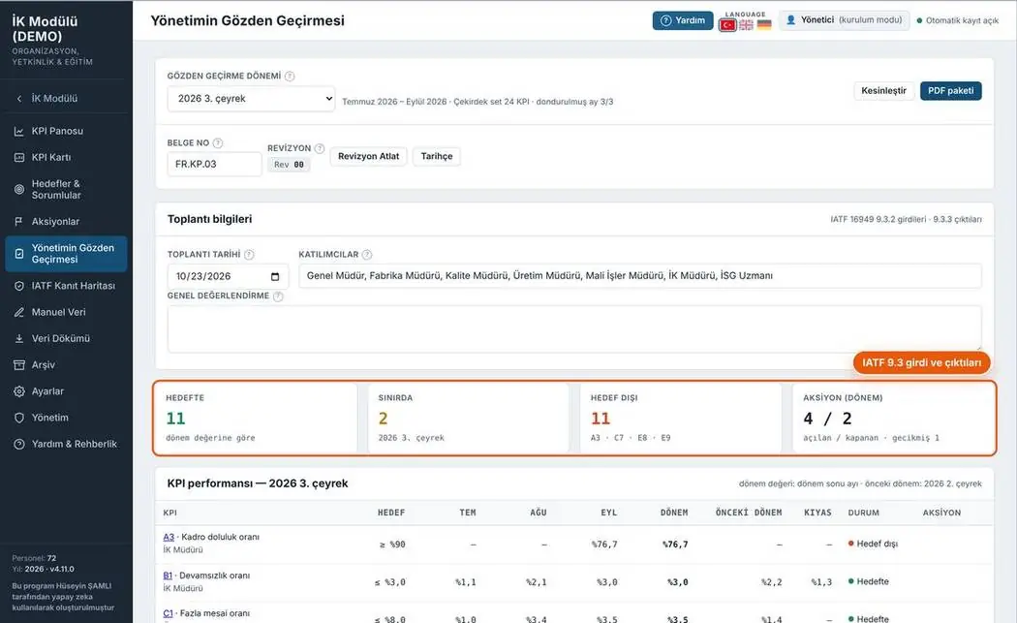Open the calendar picker in meeting date
1017x623 pixels.
[x=275, y=276]
